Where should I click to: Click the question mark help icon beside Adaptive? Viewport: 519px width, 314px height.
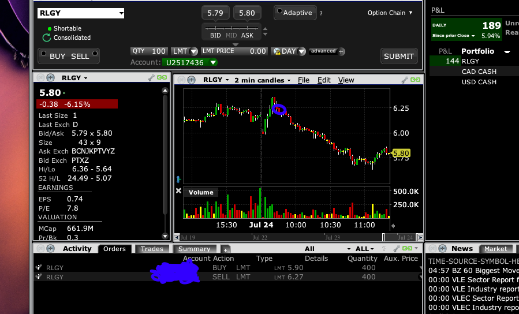click(321, 13)
